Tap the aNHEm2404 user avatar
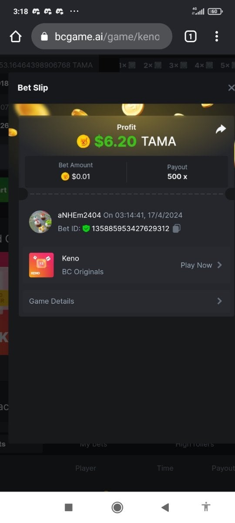Screen dimensions: 235x523 click(40, 221)
